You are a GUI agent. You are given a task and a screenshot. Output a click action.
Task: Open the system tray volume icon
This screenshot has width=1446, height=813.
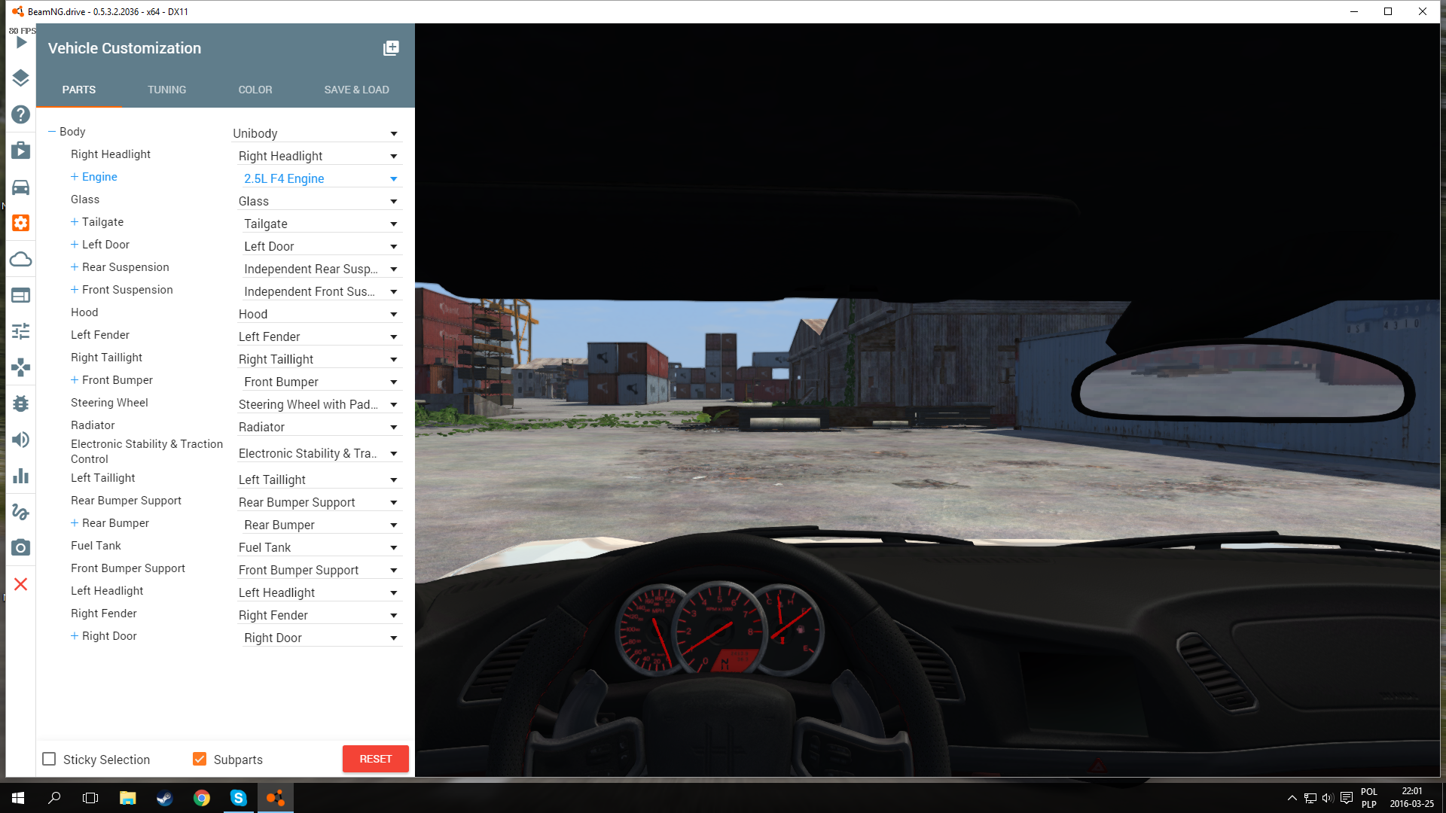1328,798
